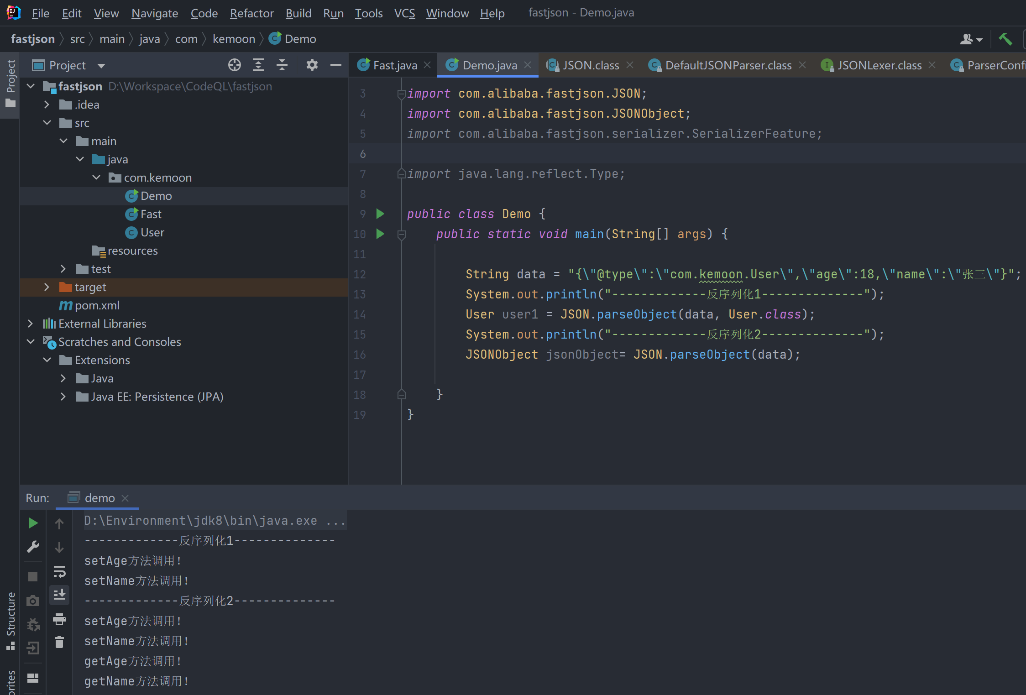Image resolution: width=1026 pixels, height=695 pixels.
Task: Open the Structure tool window side tab
Action: click(10, 622)
